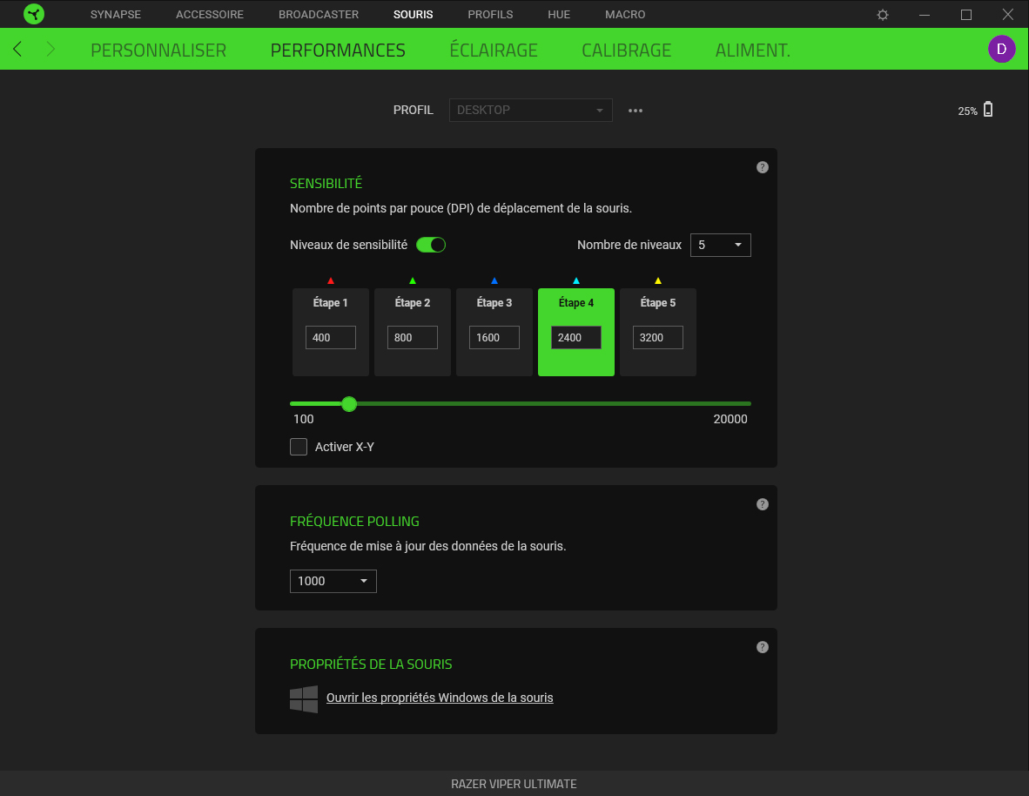Switch to the ALIMENT. tab
This screenshot has width=1029, height=796.
click(753, 50)
